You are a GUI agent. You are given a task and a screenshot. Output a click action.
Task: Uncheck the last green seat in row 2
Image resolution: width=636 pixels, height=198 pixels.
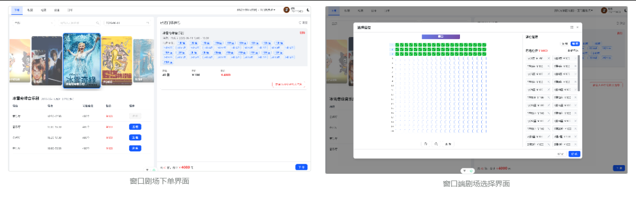pos(484,49)
